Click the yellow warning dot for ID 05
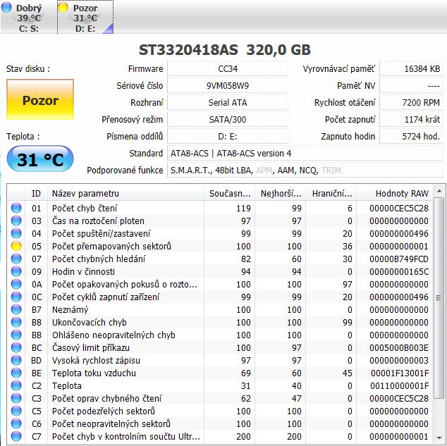 16,246
